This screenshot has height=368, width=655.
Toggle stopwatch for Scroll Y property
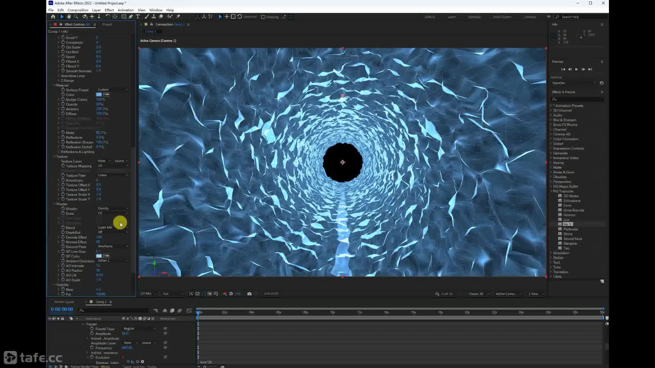tap(63, 37)
